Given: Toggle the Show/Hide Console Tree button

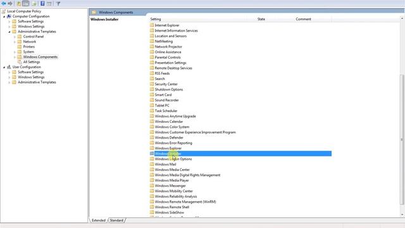Looking at the screenshot, I should pos(26,3).
